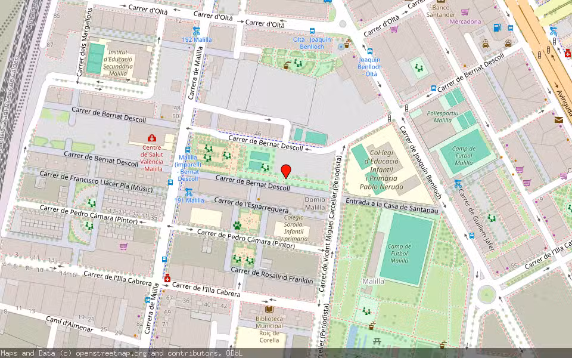Click bus icon above Oltà - Joaquín Benlloch
572x358 pixels.
(312, 31)
